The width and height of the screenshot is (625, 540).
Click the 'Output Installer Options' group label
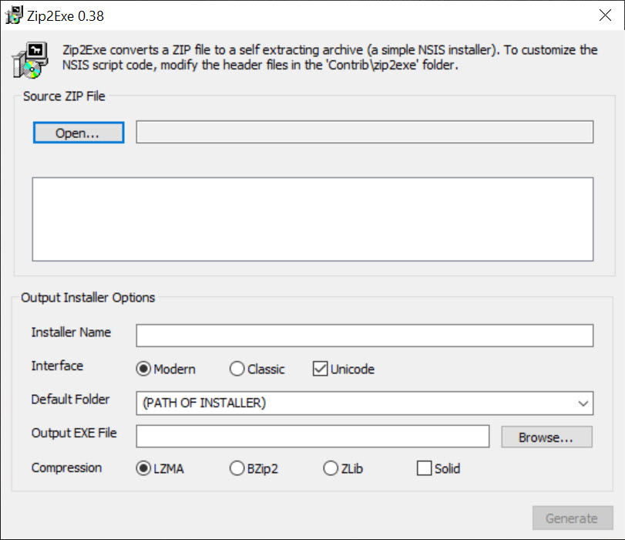click(88, 298)
